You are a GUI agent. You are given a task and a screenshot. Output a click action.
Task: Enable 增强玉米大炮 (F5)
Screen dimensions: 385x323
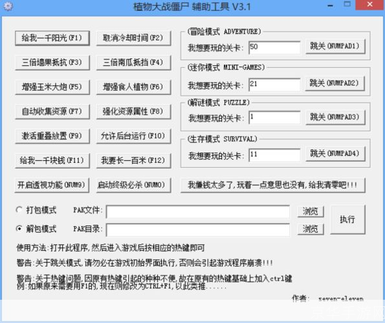tap(52, 87)
